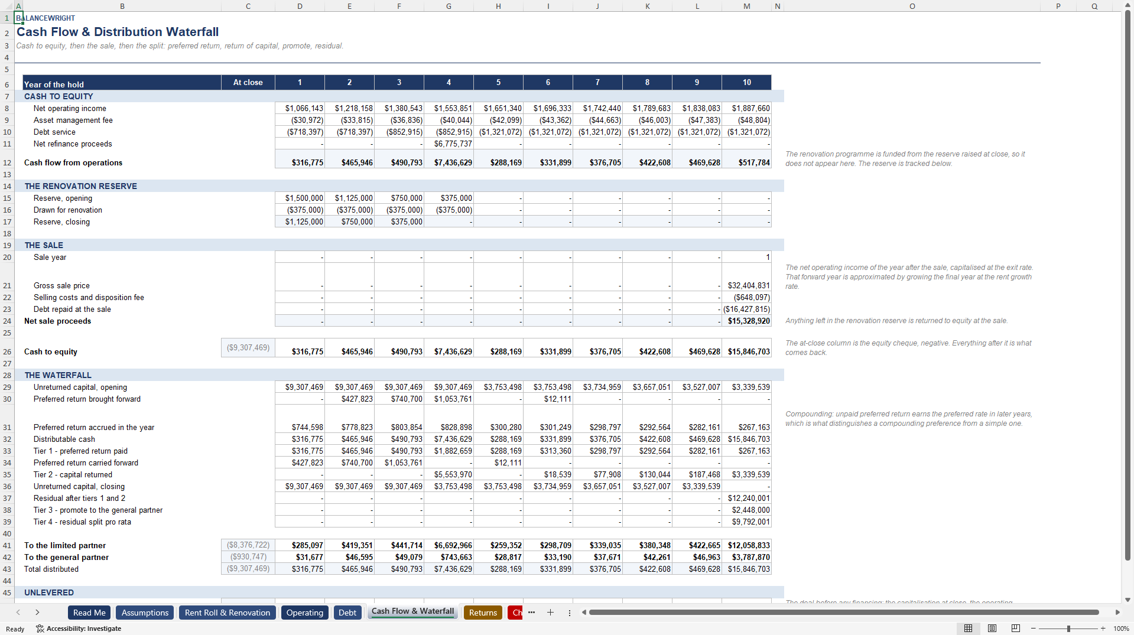The height and width of the screenshot is (635, 1134).
Task: Switch to Page Break Preview icon
Action: point(1016,629)
